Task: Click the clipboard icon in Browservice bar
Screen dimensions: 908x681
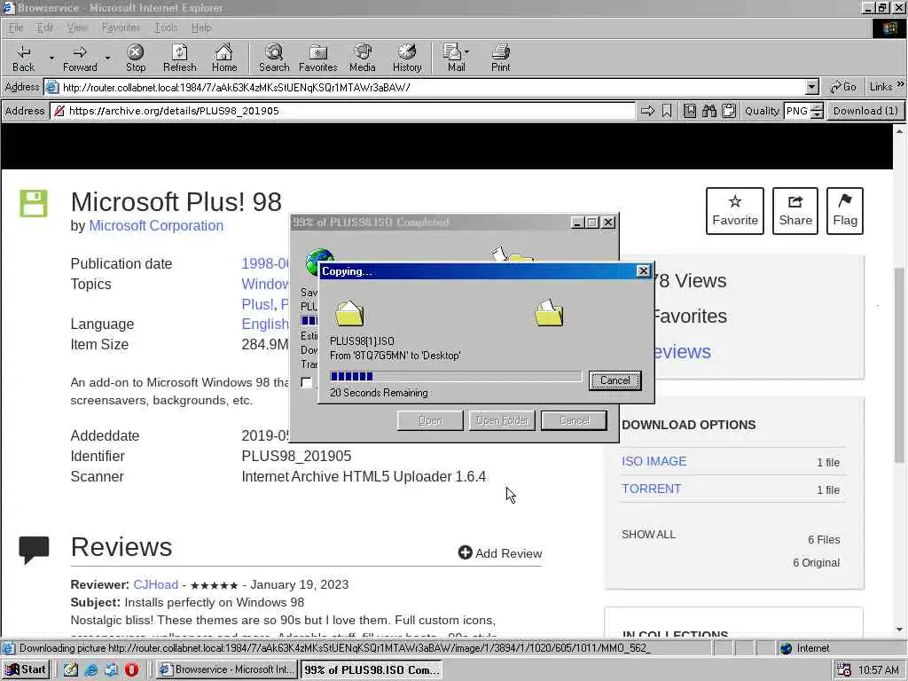Action: pyautogui.click(x=729, y=111)
